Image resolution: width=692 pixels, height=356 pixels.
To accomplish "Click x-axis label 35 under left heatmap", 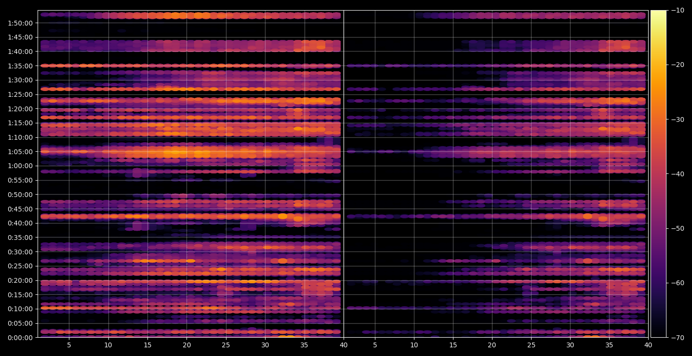I will click(x=304, y=345).
